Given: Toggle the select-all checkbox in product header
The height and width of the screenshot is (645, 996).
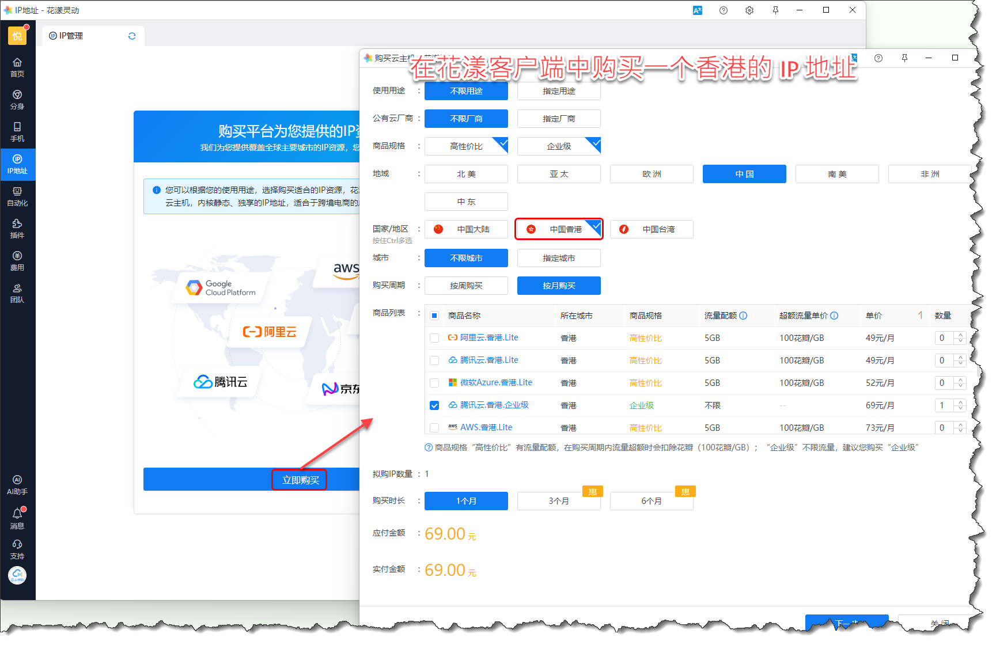Looking at the screenshot, I should (x=434, y=316).
